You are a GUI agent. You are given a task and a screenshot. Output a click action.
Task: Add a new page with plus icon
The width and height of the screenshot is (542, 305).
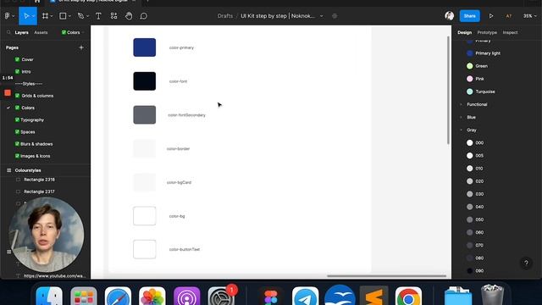(81, 47)
